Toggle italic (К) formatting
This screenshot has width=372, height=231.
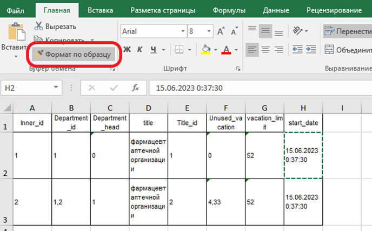(x=141, y=50)
